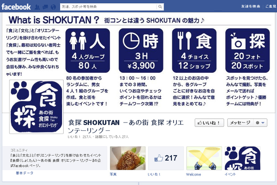The image size is (277, 185).
Task: Click the 探 camera photo graphic
Action: point(248,50)
